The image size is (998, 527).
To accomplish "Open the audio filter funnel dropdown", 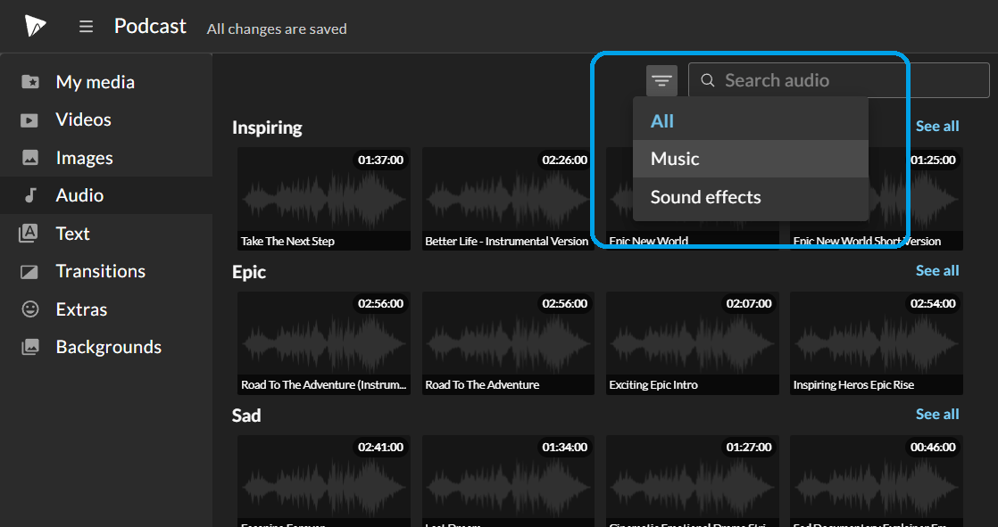I will click(x=661, y=80).
